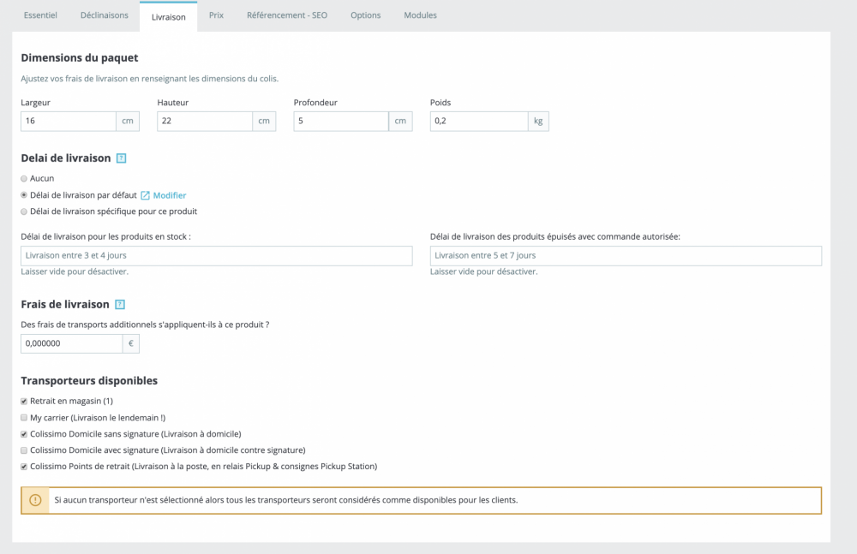This screenshot has height=554, width=857.
Task: Click the out-of-stock delivery time field
Action: [626, 256]
